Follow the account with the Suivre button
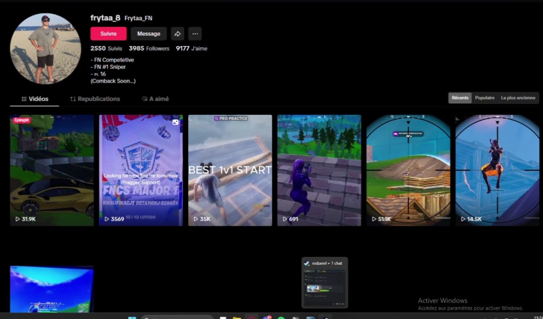 pos(108,33)
